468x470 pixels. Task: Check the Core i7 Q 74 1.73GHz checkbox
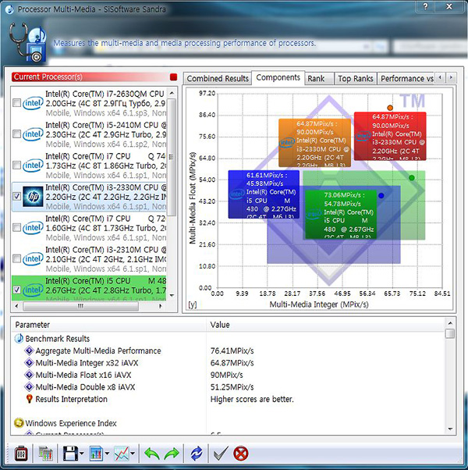(16, 166)
